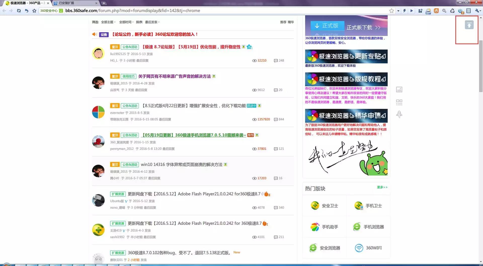Click the lightning speed-mode icon

tap(405, 11)
